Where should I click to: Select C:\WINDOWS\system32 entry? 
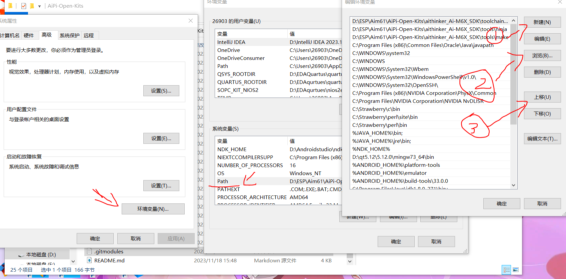[430, 53]
